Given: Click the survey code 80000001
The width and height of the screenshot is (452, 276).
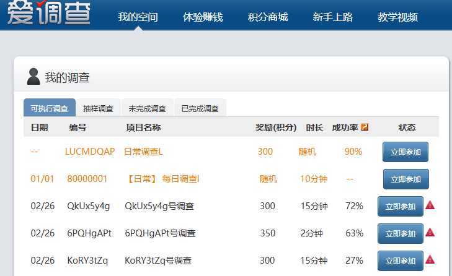Looking at the screenshot, I should pos(87,179).
